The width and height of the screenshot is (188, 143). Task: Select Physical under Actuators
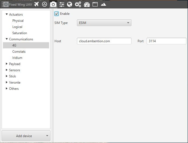pos(18,21)
